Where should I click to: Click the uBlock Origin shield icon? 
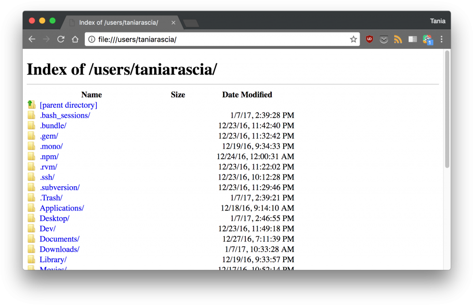pos(370,39)
